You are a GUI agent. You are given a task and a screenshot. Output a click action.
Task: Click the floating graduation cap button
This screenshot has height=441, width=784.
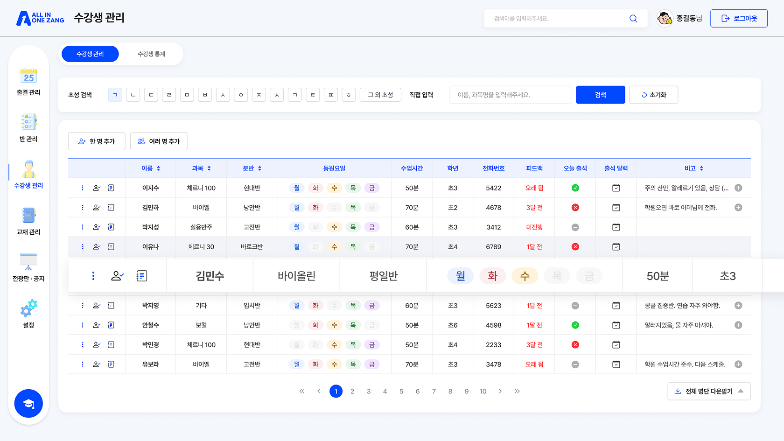click(x=28, y=403)
